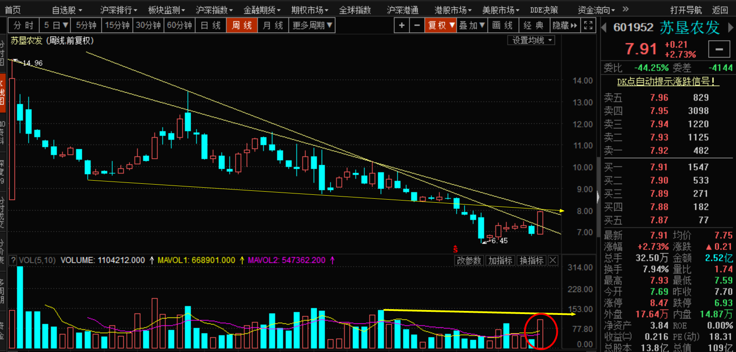Switch to 月线 monthly chart
The width and height of the screenshot is (736, 352).
click(x=273, y=25)
